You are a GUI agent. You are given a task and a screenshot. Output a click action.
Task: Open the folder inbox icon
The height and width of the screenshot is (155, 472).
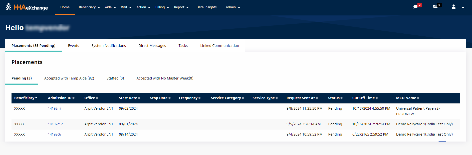tap(435, 7)
